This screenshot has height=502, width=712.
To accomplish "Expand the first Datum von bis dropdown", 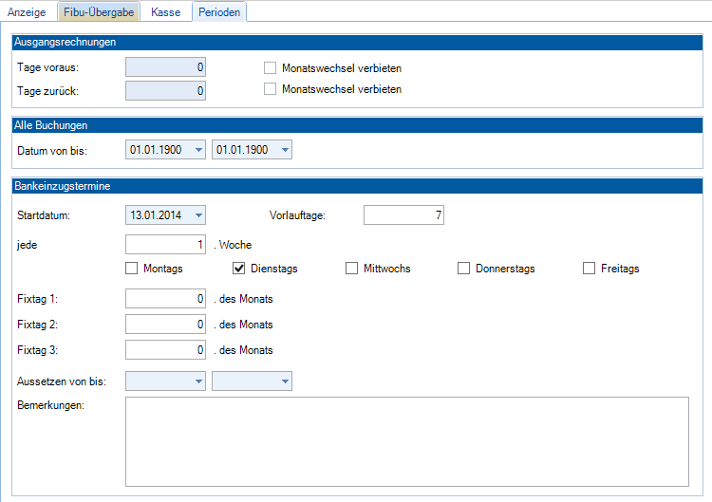I will tap(197, 150).
